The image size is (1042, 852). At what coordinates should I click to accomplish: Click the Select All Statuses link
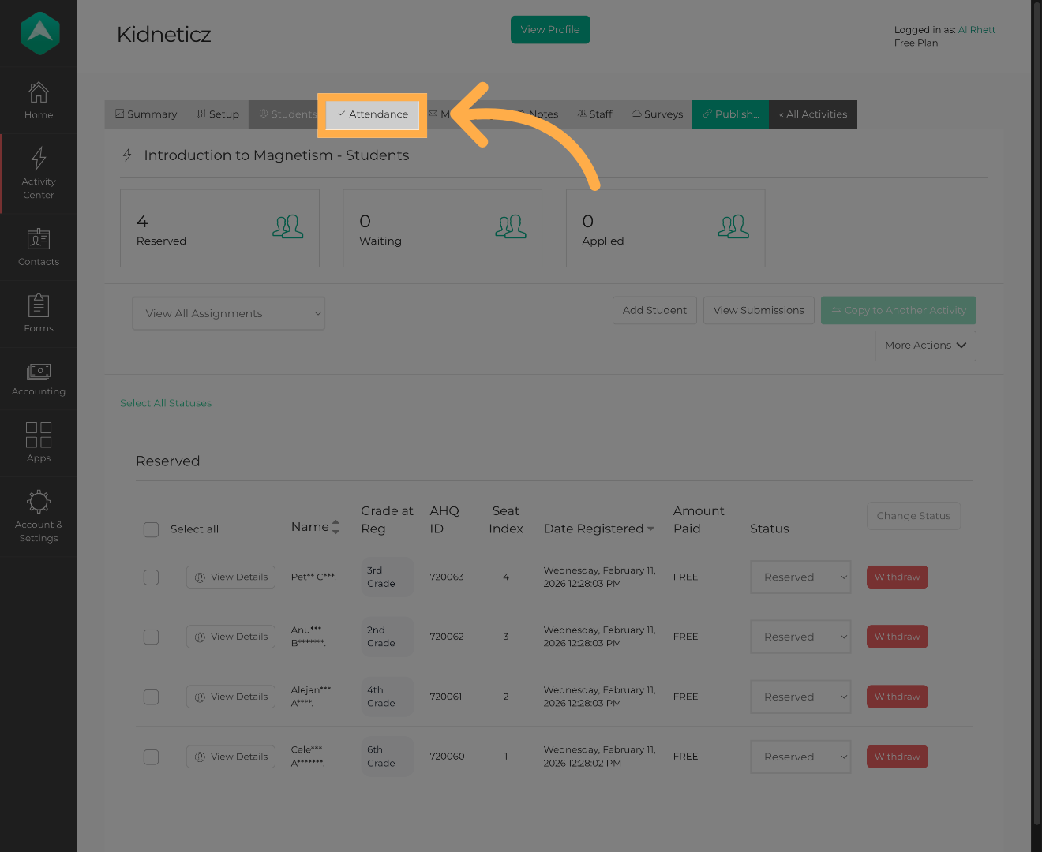166,403
